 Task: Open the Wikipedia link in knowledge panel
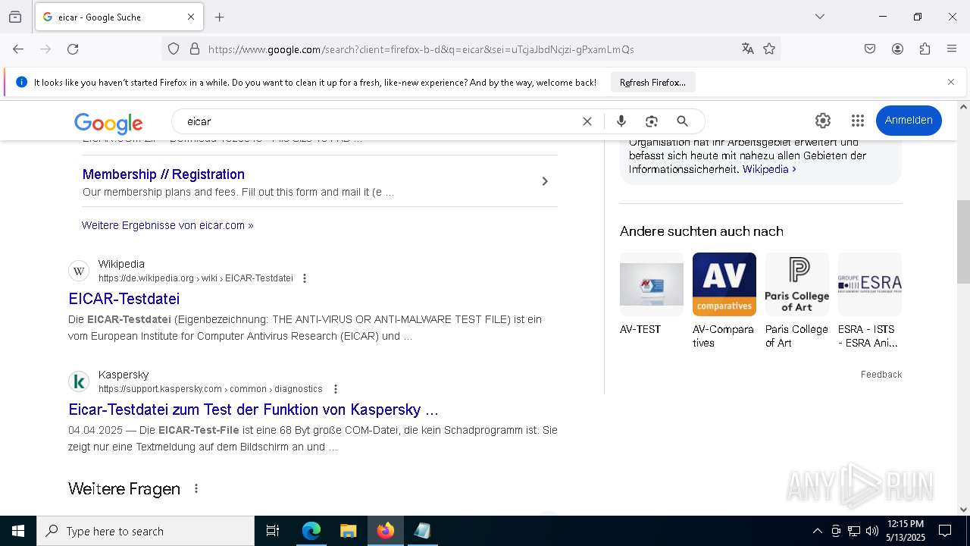pyautogui.click(x=769, y=169)
